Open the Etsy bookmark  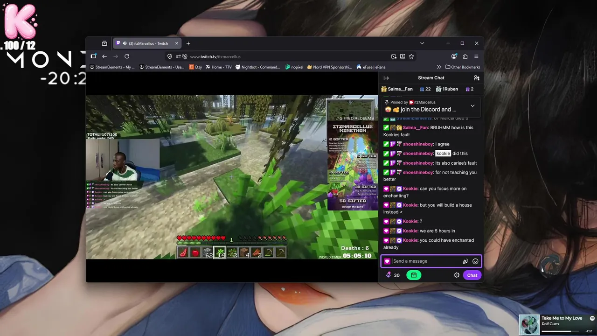click(196, 67)
